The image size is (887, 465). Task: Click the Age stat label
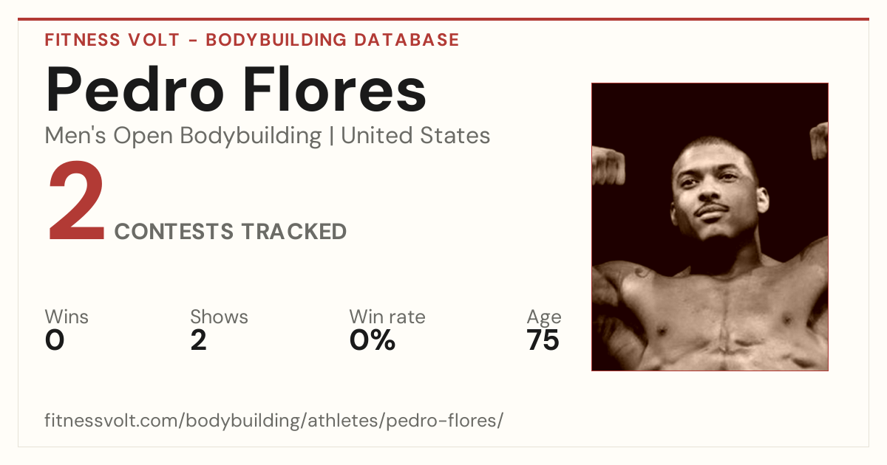pyautogui.click(x=544, y=318)
